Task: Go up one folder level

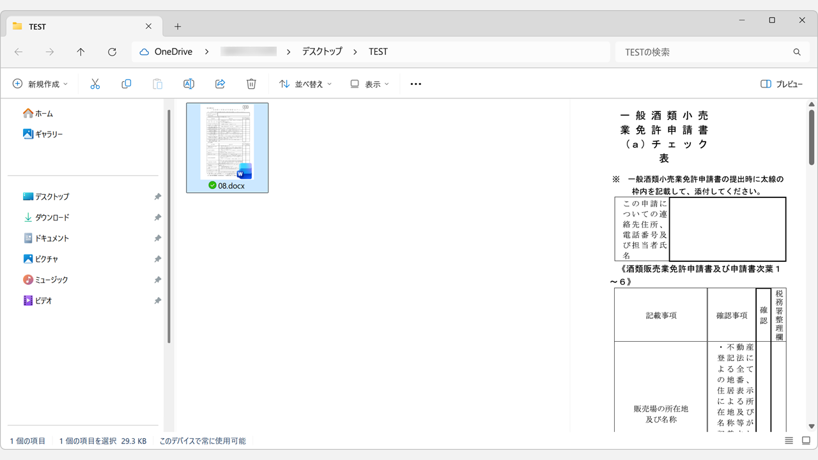Action: [81, 52]
